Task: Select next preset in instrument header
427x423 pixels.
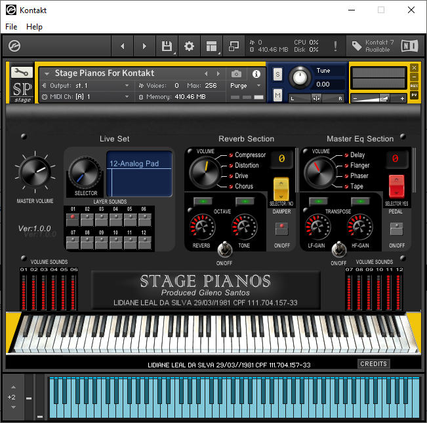Action: coord(218,74)
